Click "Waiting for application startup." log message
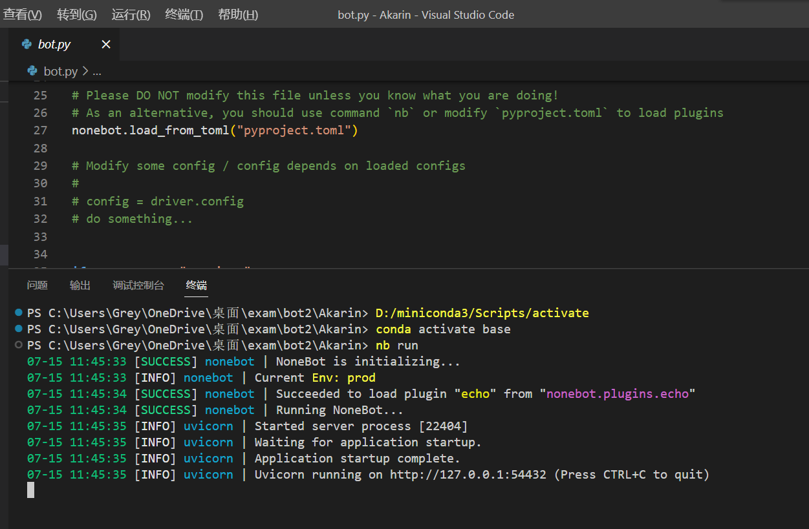This screenshot has width=809, height=529. [368, 442]
